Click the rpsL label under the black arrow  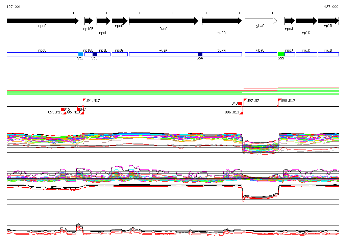(x=103, y=33)
